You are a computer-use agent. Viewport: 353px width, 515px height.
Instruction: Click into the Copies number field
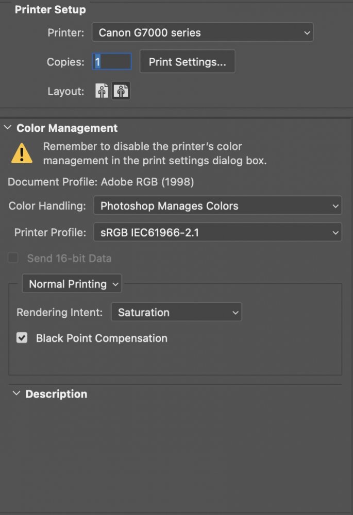[x=112, y=62]
